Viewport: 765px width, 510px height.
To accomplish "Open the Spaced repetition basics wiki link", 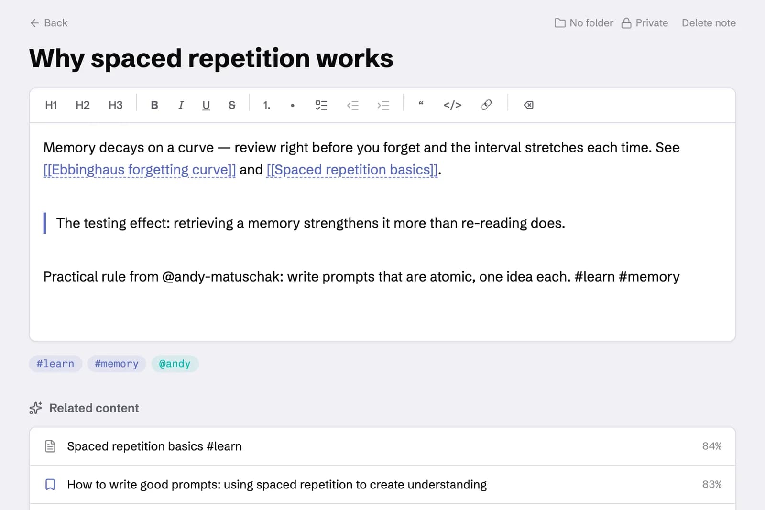I will [x=352, y=170].
